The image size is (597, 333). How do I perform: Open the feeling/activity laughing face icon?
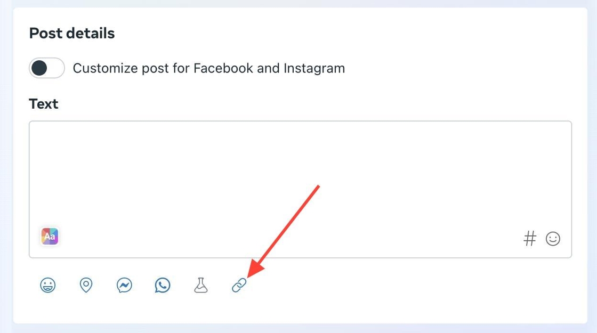click(x=48, y=285)
